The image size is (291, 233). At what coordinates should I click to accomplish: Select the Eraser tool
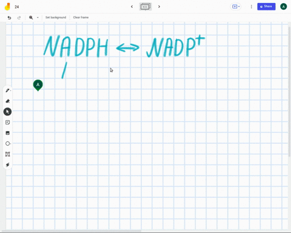8,101
